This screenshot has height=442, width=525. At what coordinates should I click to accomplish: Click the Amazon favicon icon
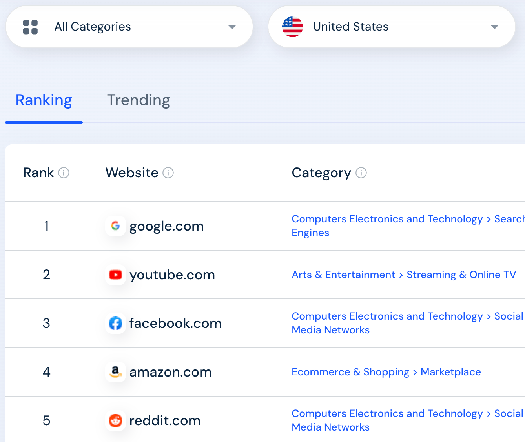115,372
